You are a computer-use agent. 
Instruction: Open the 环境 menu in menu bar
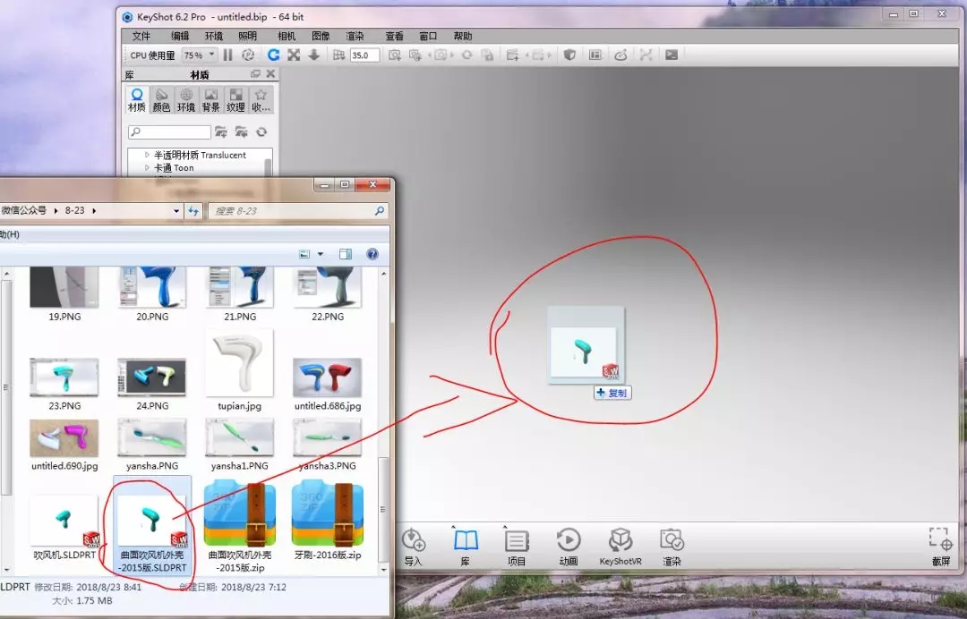pos(213,37)
